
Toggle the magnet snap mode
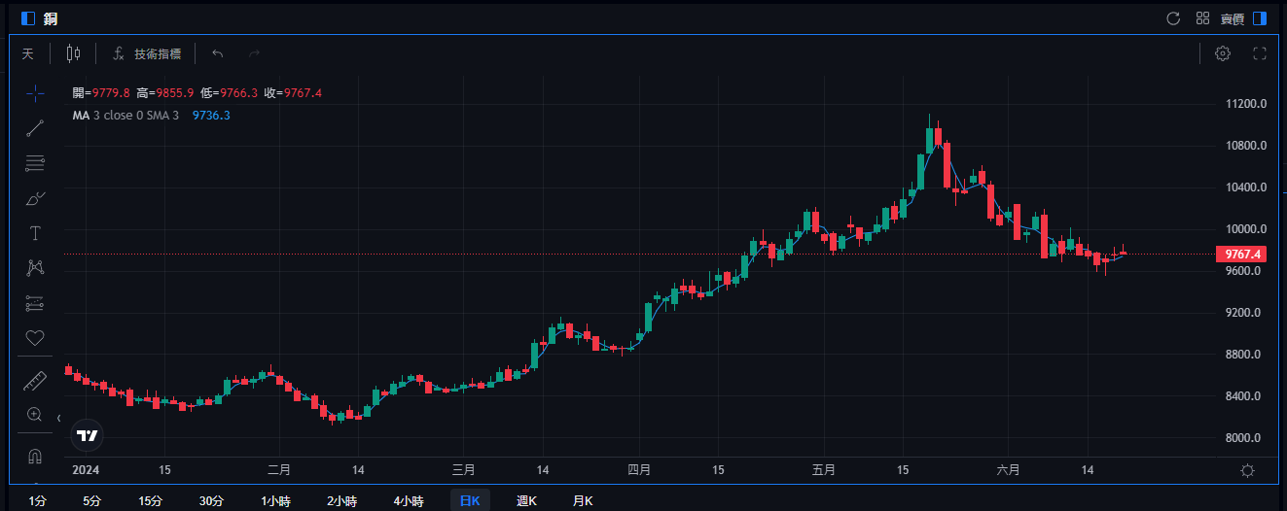point(35,456)
